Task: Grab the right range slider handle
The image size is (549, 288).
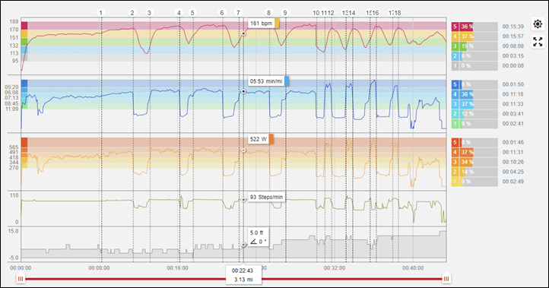Action: point(446,279)
